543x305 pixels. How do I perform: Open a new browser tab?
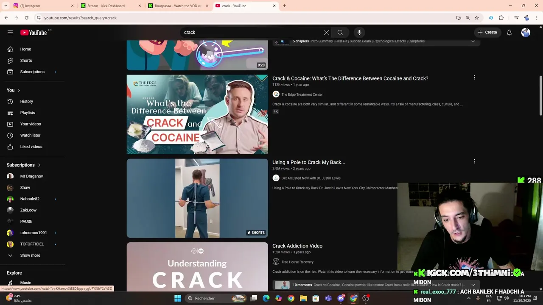(x=285, y=6)
